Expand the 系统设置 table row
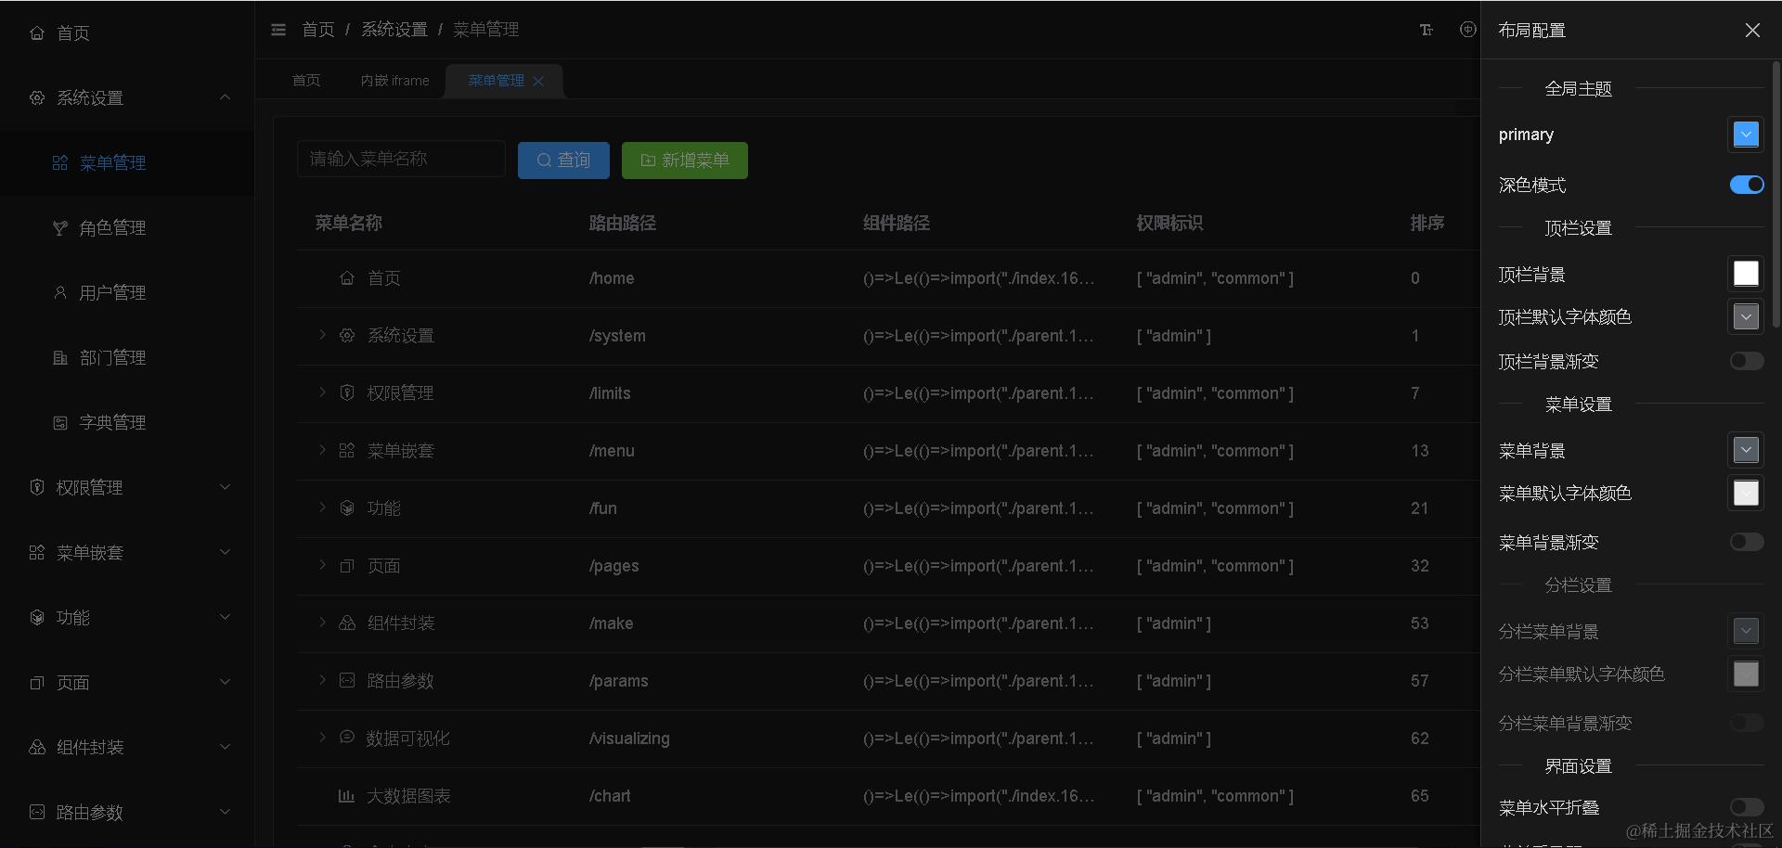1782x848 pixels. [322, 335]
